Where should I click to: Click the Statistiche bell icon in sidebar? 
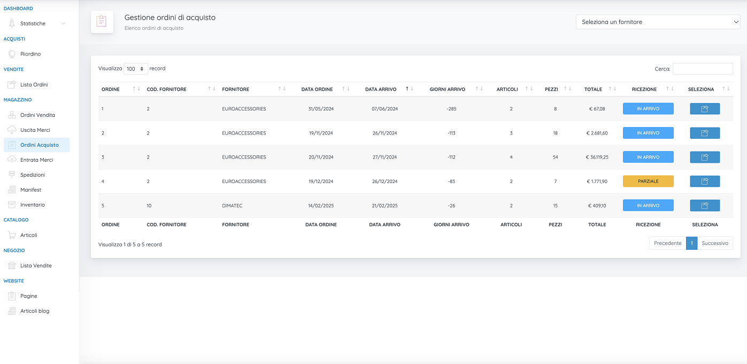[x=12, y=23]
